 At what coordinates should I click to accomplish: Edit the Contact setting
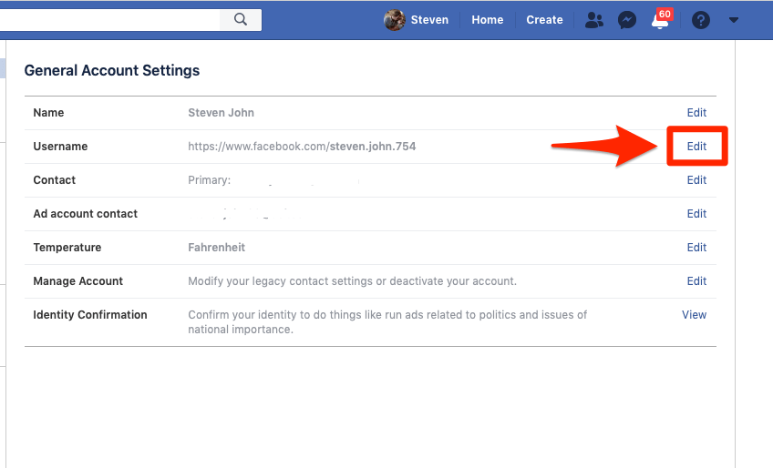tap(696, 180)
